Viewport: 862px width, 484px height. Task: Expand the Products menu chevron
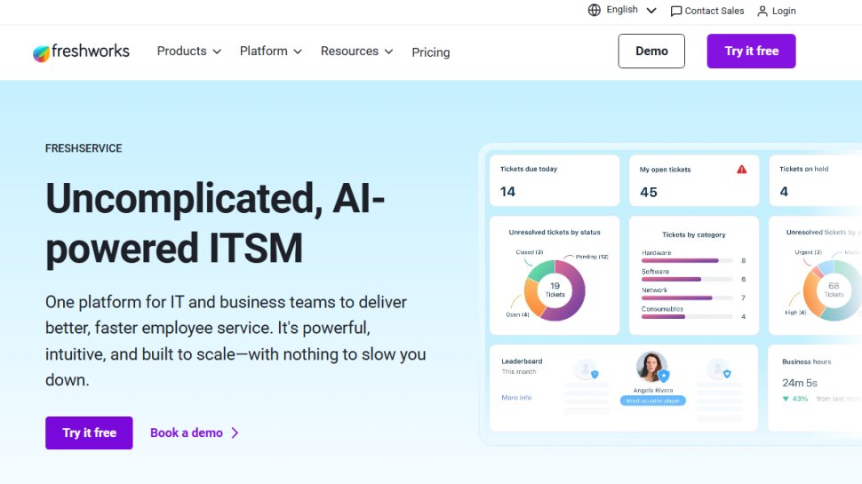point(217,52)
